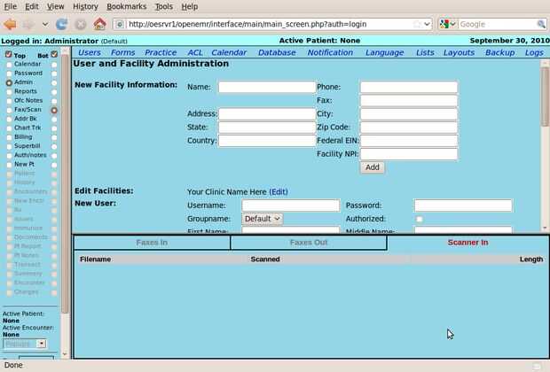Click the new user Password field
Viewport: 550px width, 372px height.
tap(463, 205)
